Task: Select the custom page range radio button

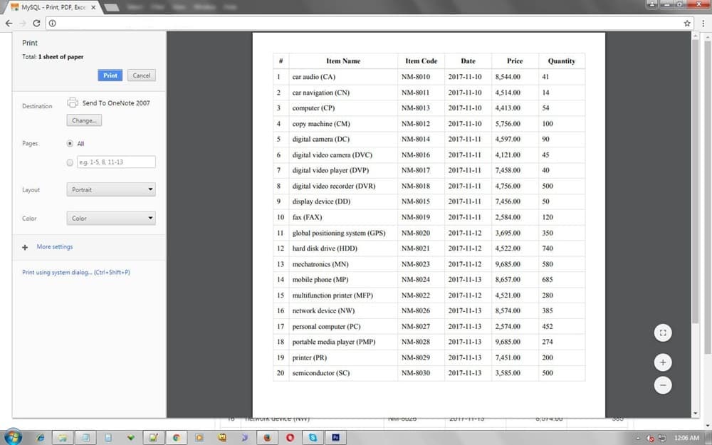Action: coord(70,162)
